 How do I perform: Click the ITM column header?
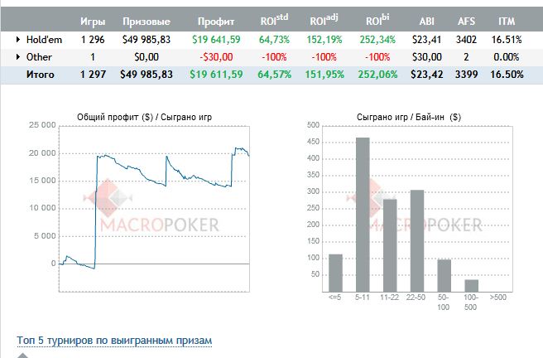(507, 21)
